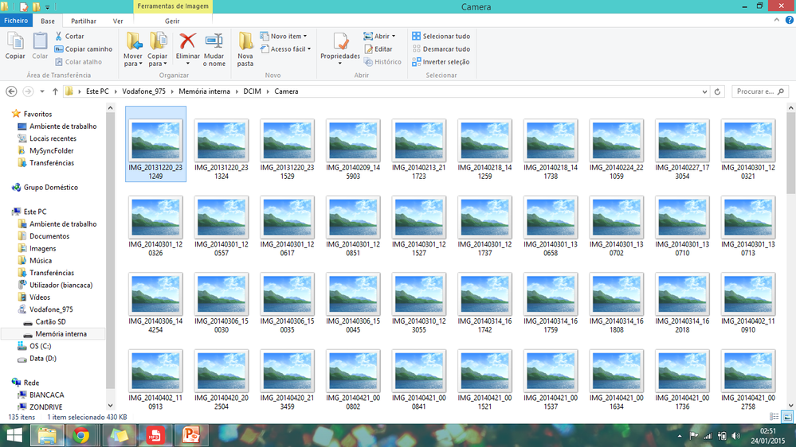This screenshot has width=796, height=447.
Task: Expand the address bar history dropdown
Action: [x=704, y=91]
